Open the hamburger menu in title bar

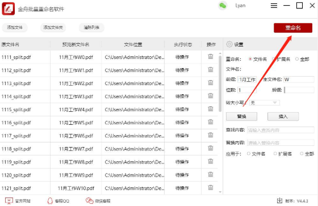point(274,6)
